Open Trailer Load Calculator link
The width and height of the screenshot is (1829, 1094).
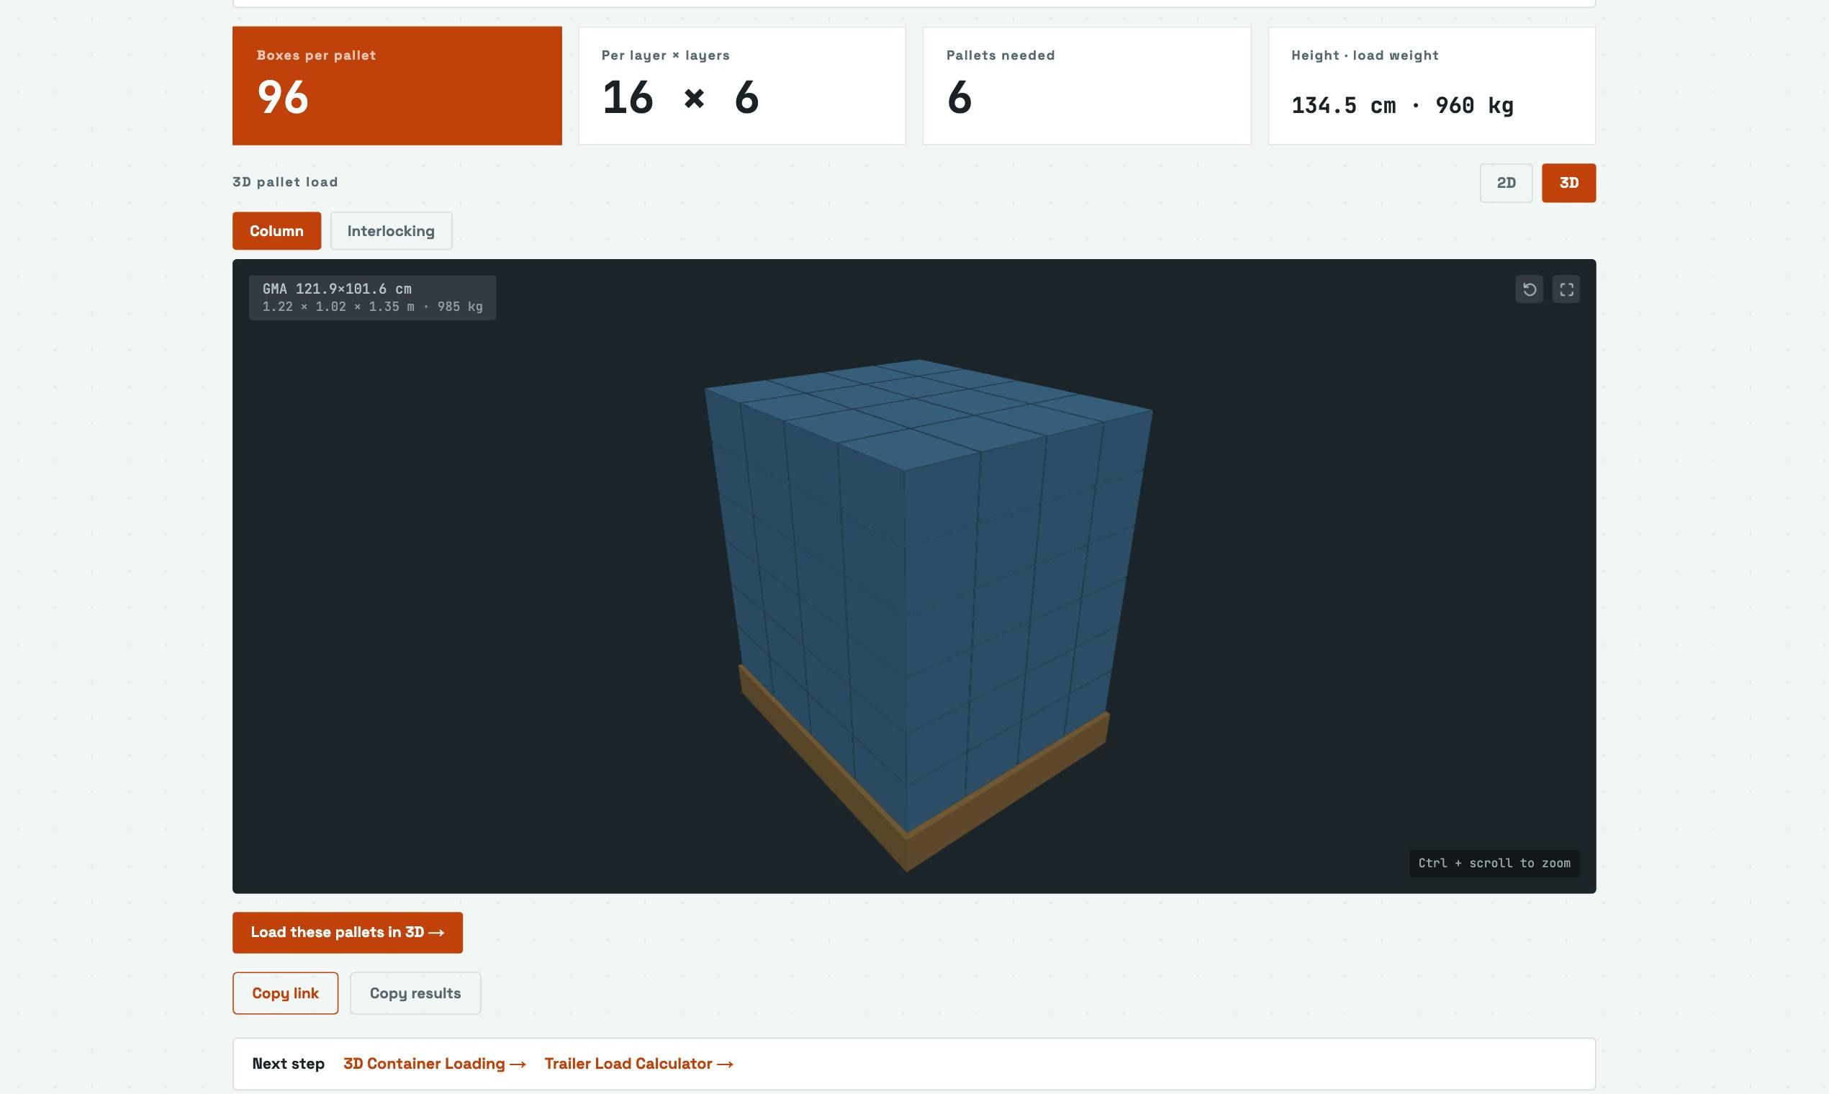click(638, 1064)
